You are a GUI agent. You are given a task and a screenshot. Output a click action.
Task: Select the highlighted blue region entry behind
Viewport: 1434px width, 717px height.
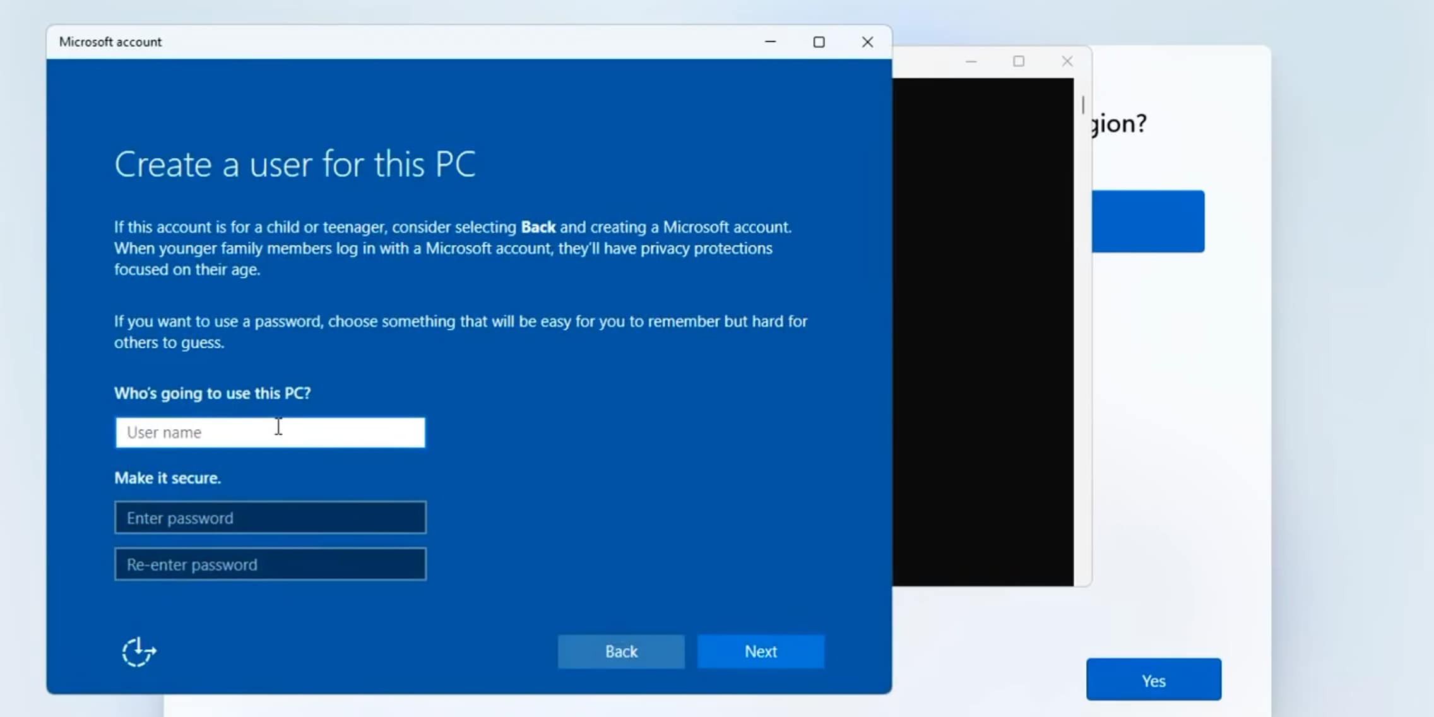[x=1147, y=222]
